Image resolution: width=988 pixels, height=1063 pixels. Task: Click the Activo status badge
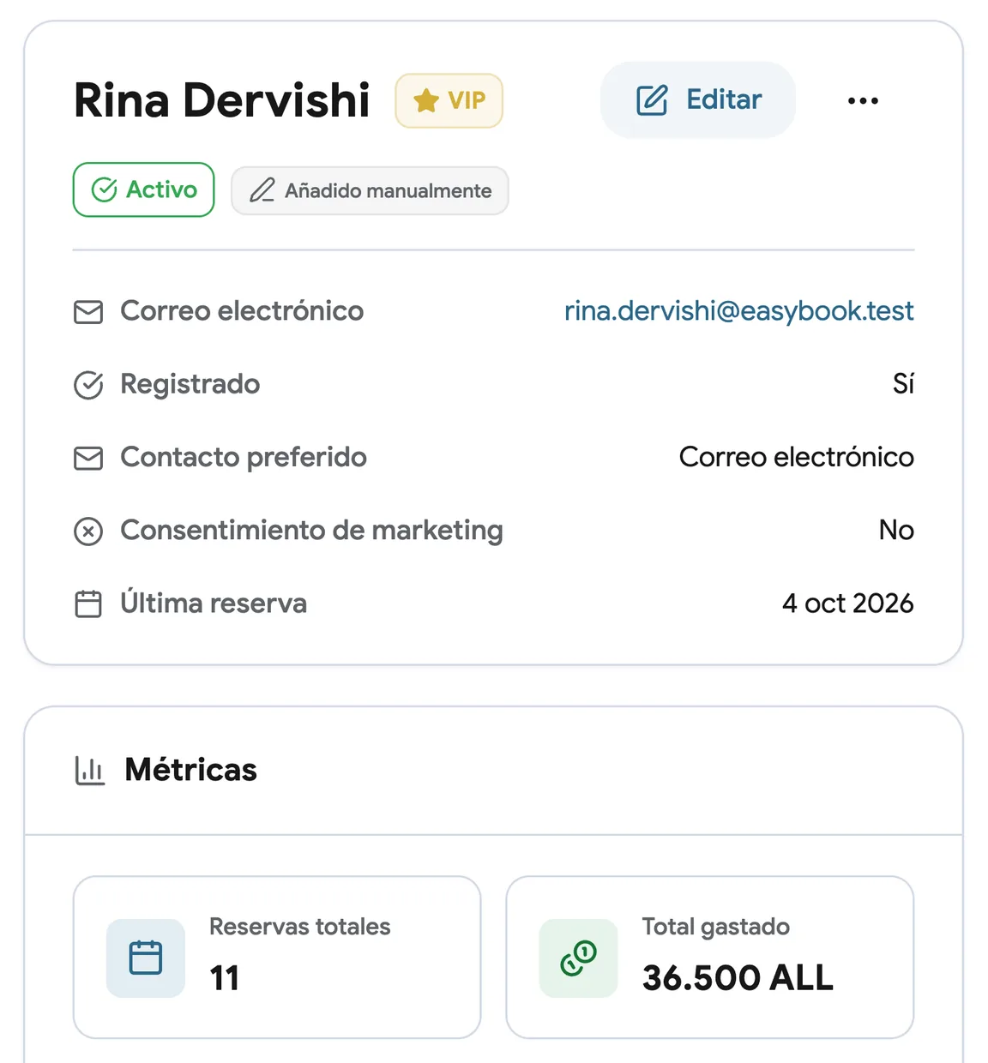point(143,189)
